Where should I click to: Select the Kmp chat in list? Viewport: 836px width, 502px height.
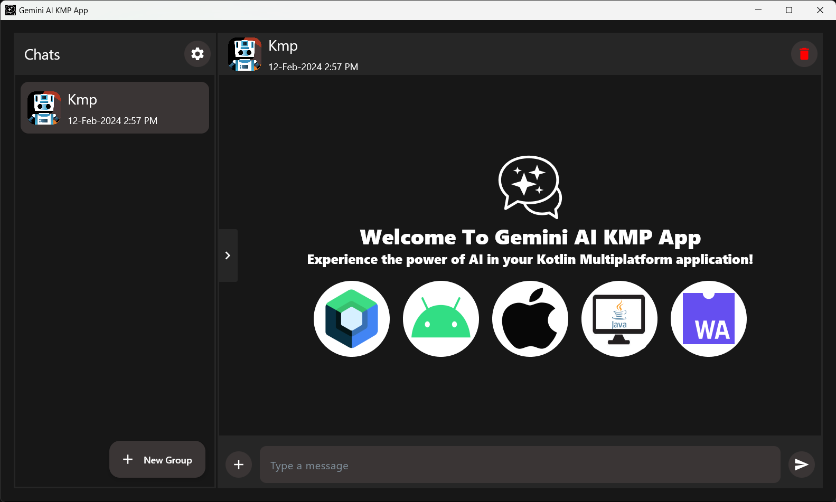tap(115, 108)
